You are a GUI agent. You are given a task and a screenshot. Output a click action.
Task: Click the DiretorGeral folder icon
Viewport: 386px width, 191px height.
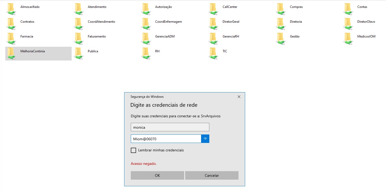click(214, 24)
